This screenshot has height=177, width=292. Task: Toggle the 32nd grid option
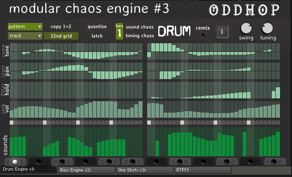click(x=61, y=36)
